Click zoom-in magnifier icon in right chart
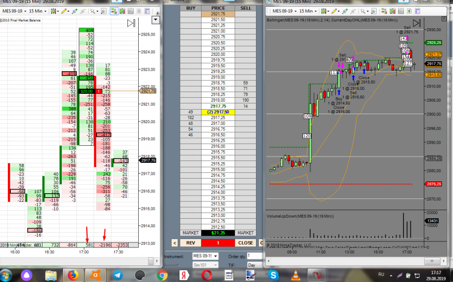Image resolution: width=453 pixels, height=282 pixels. [345, 11]
